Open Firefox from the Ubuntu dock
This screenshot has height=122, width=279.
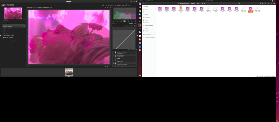139,7
